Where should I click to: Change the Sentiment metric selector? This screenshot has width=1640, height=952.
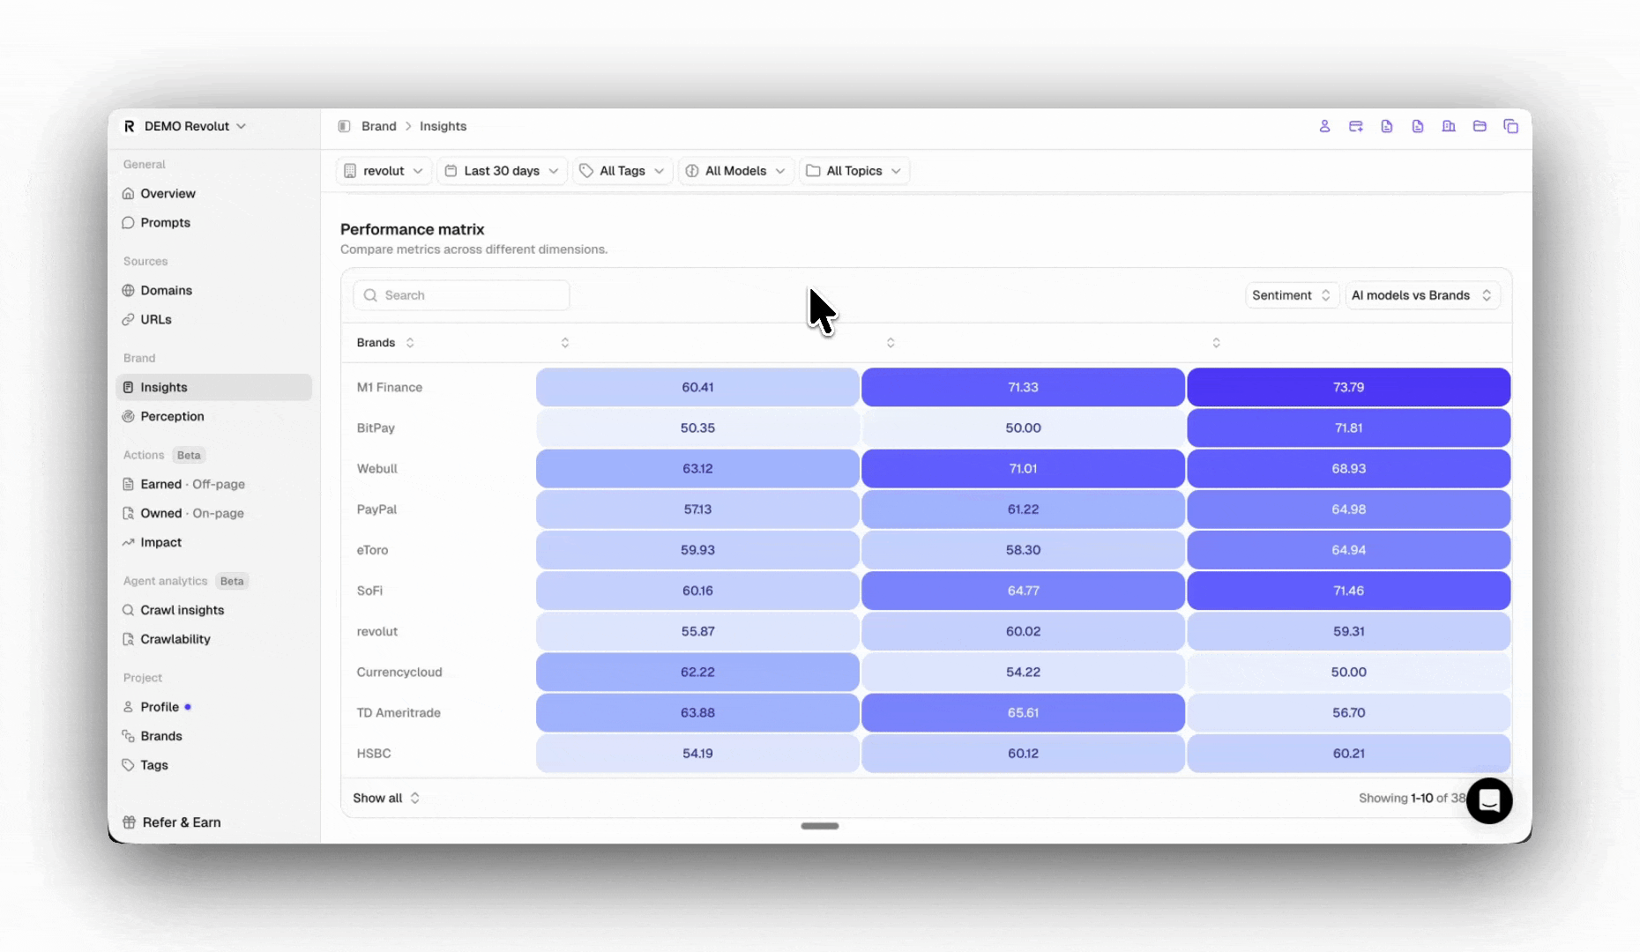pyautogui.click(x=1292, y=295)
